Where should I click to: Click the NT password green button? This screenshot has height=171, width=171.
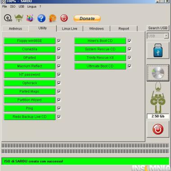click(x=30, y=75)
